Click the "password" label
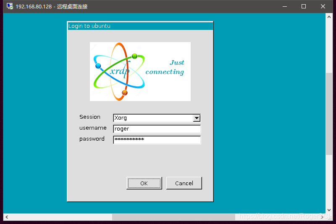The image size is (336, 224). (92, 139)
